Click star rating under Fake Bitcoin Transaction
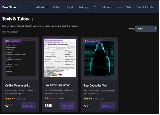Viewport: 160px width, 115px height. point(50,98)
